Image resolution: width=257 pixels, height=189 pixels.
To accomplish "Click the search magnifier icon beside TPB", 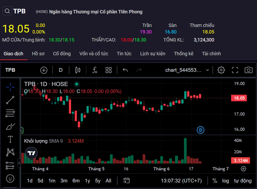I will coord(7,11).
